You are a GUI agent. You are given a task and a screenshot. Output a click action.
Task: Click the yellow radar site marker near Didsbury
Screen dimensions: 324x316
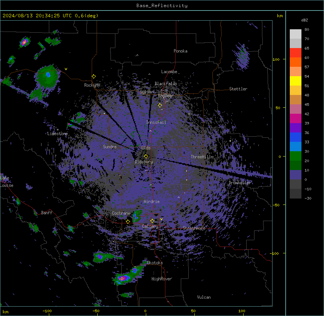[146, 156]
